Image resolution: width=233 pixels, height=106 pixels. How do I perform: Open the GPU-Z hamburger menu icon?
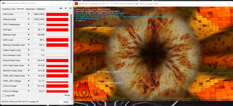(70, 8)
